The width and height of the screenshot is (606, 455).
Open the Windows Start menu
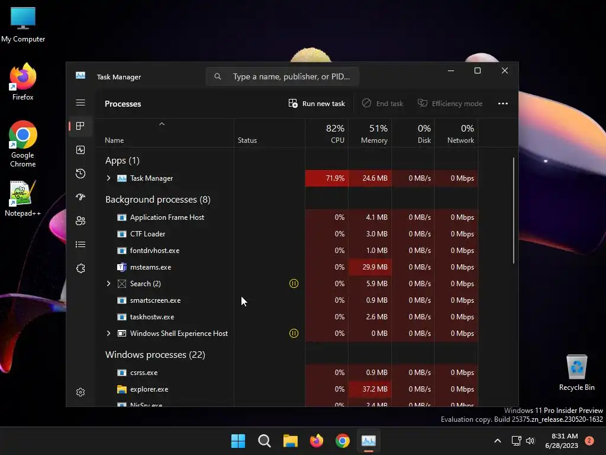coord(238,441)
